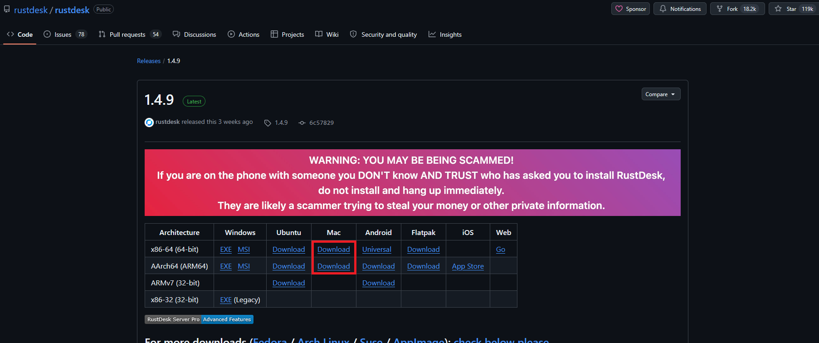This screenshot has width=819, height=343.
Task: Click the Public repository badge
Action: pyautogui.click(x=103, y=10)
